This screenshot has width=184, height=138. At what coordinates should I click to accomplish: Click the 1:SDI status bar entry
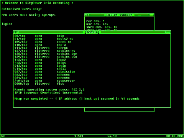[x=79, y=136]
